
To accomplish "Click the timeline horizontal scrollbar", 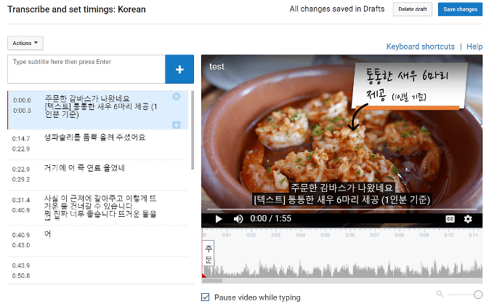I will click(x=212, y=281).
